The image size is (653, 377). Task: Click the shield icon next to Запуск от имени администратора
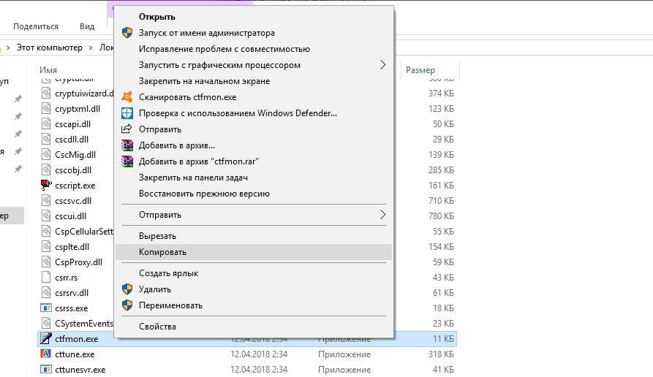tap(127, 33)
